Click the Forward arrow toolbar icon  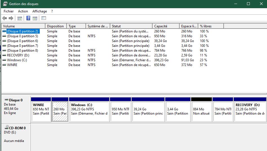11,18
